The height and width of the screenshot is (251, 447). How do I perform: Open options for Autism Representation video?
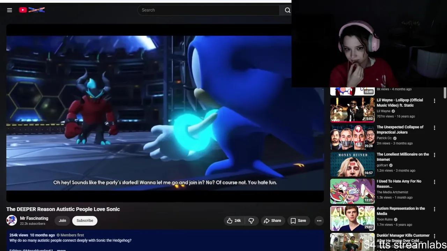tap(434, 209)
